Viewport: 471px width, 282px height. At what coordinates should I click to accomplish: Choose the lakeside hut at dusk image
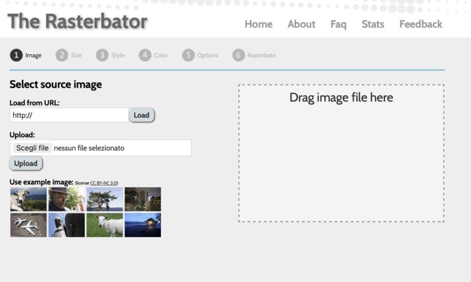143,225
